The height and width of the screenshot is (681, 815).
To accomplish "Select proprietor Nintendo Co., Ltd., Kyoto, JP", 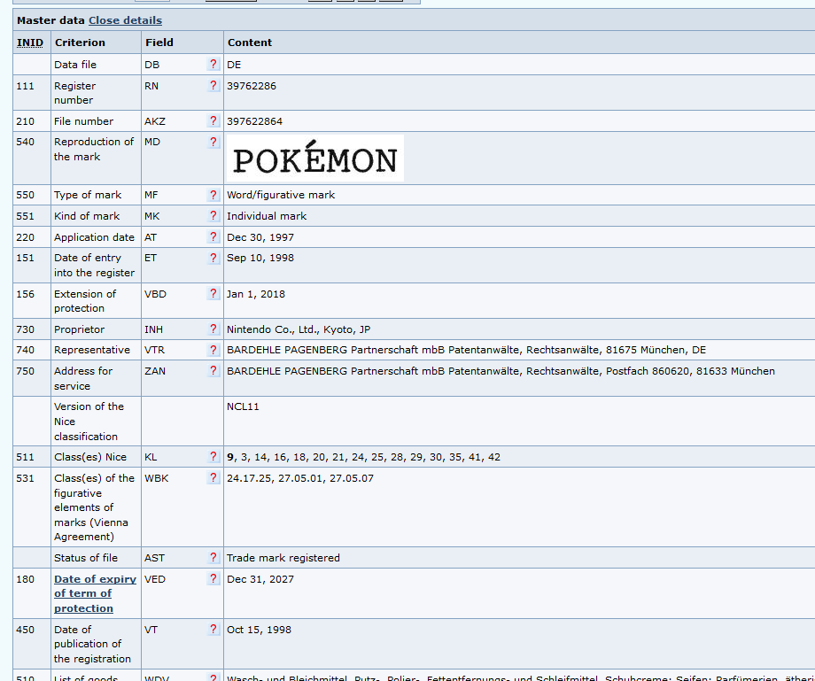I will 299,329.
